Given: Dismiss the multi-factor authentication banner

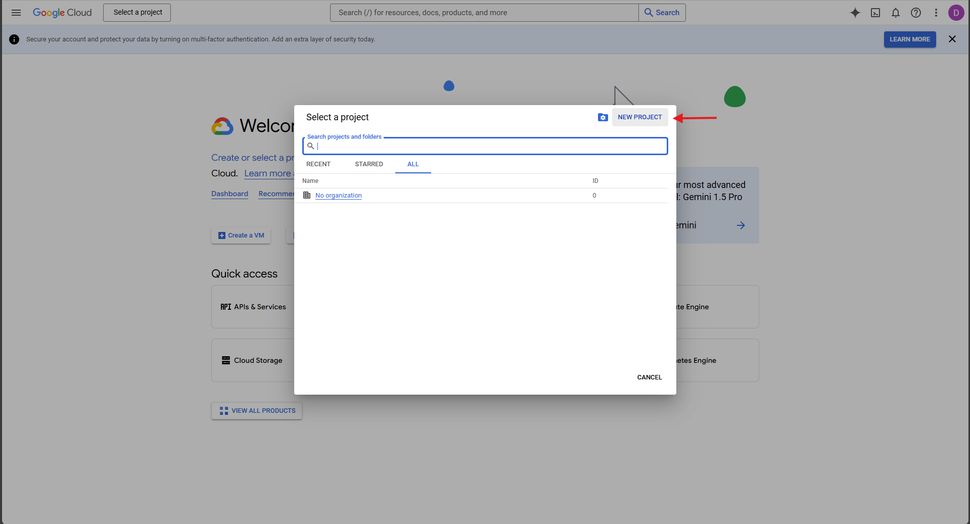Looking at the screenshot, I should click(952, 39).
